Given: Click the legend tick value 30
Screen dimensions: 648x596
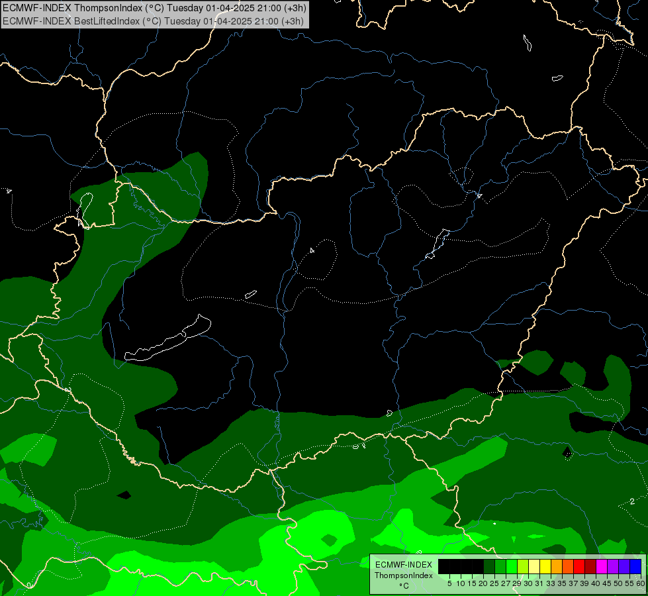Looking at the screenshot, I should [528, 583].
